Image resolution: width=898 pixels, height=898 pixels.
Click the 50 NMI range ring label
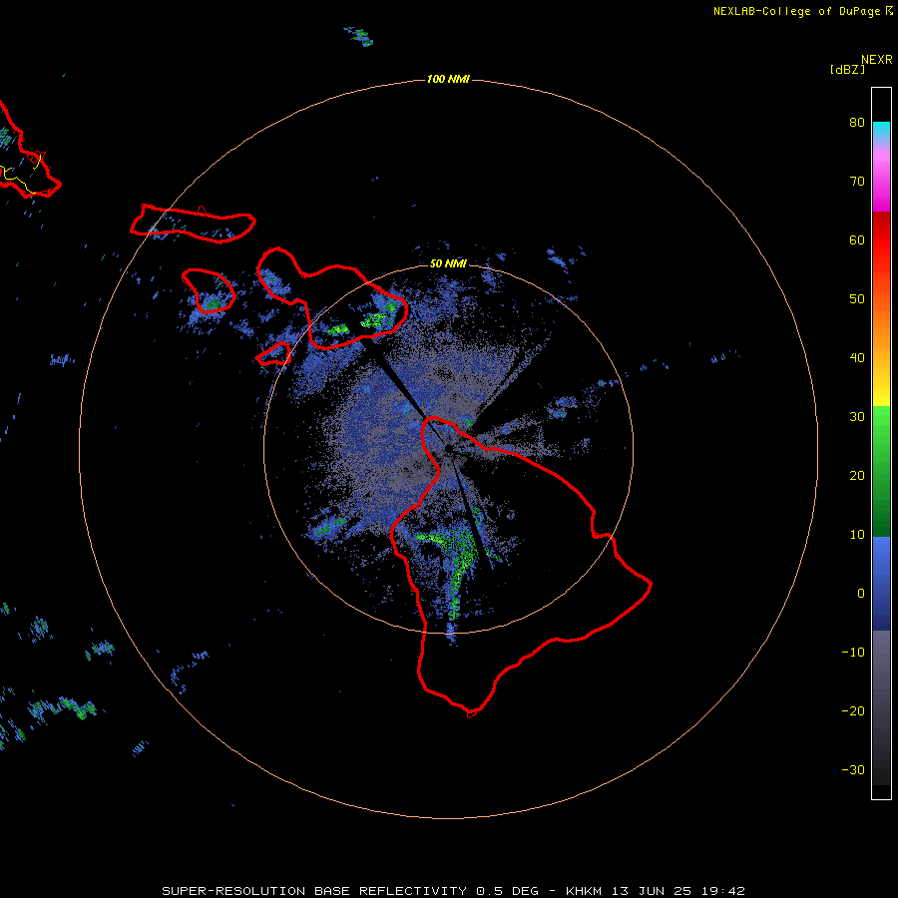(x=448, y=264)
